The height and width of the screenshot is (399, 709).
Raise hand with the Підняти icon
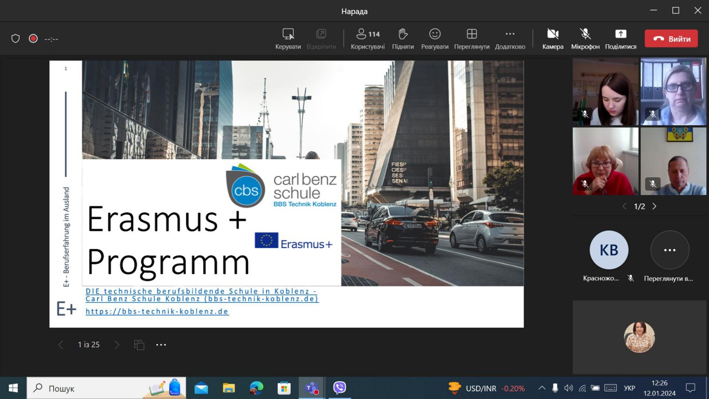[x=403, y=35]
